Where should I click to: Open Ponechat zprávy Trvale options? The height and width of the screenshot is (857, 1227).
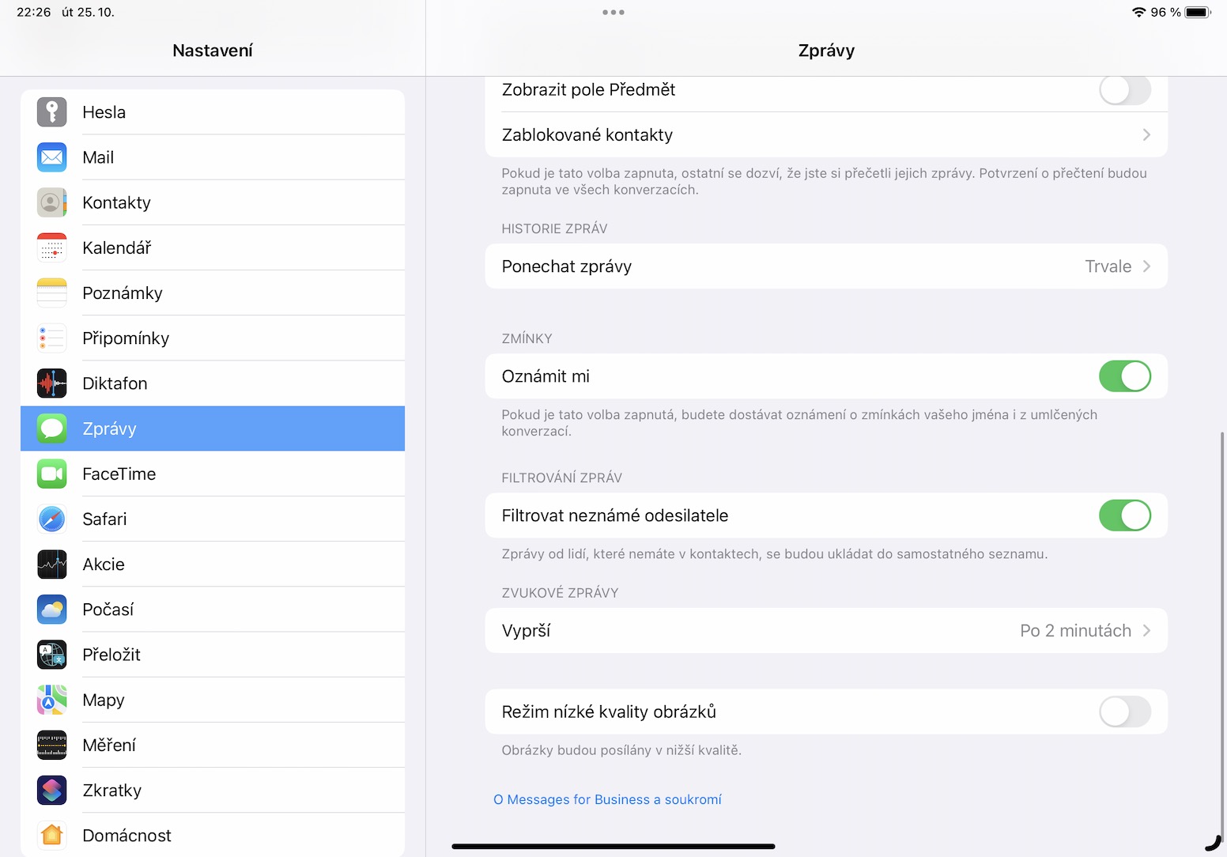[x=1116, y=266]
